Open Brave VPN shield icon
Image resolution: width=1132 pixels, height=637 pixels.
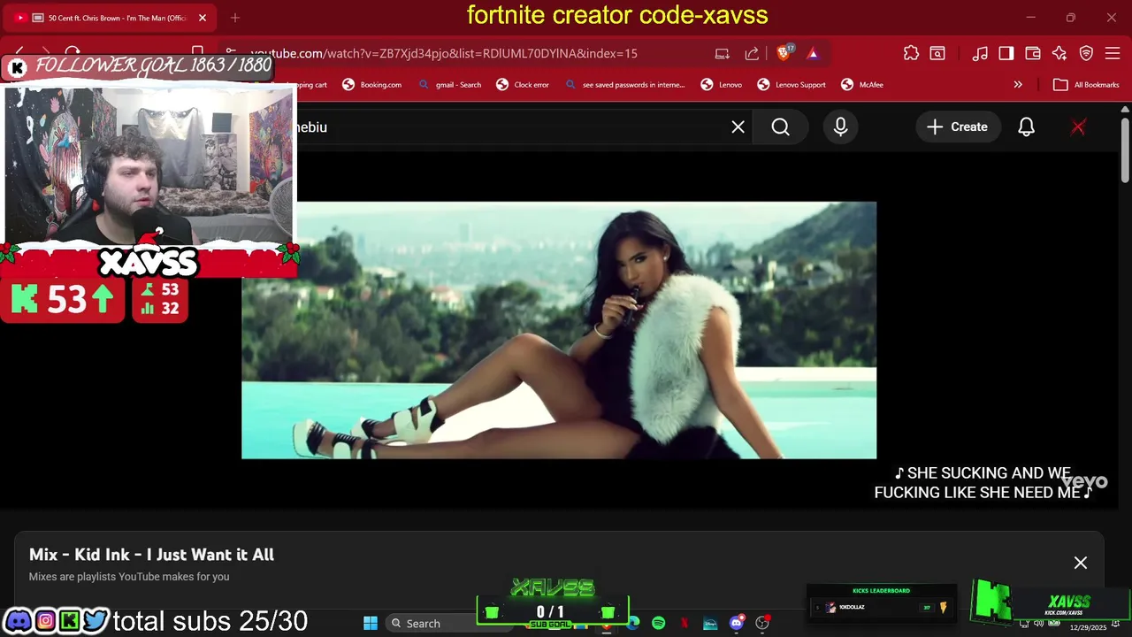pos(1086,53)
